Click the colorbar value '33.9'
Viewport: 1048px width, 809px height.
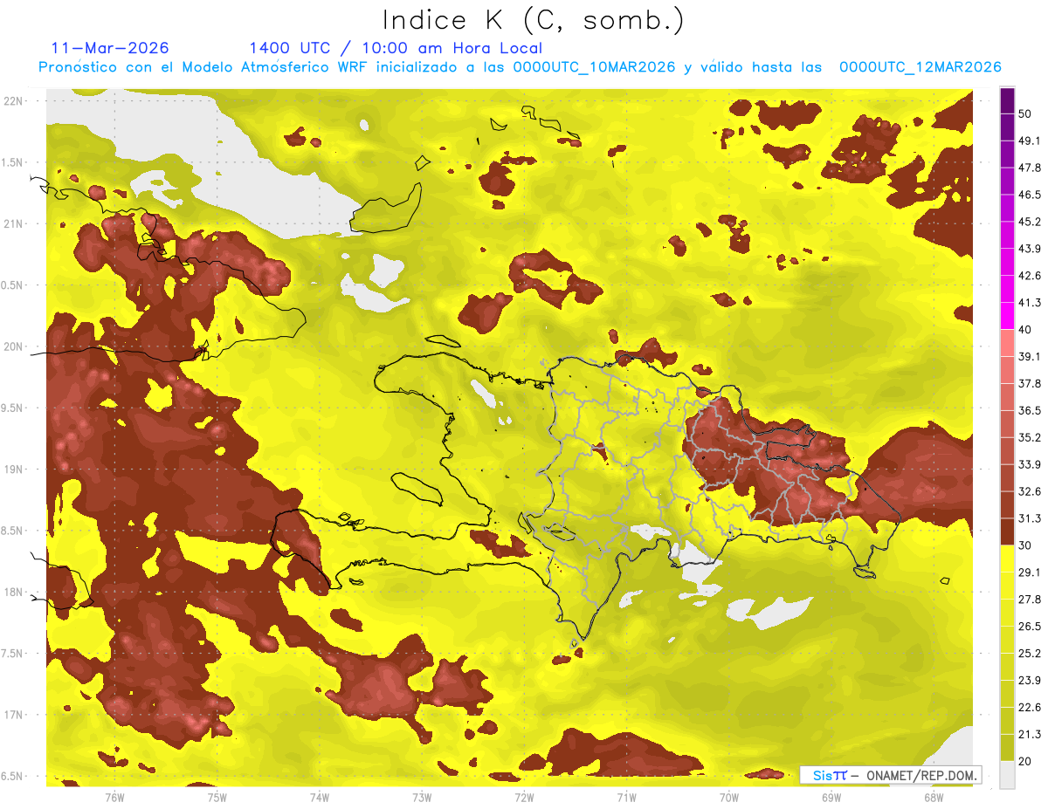click(x=1030, y=464)
